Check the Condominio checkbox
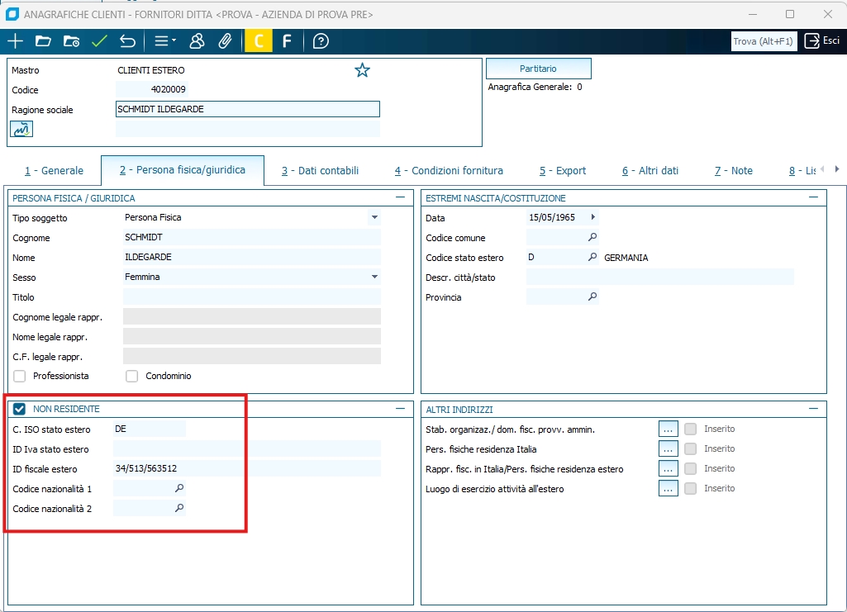Image resolution: width=847 pixels, height=612 pixels. pyautogui.click(x=132, y=376)
